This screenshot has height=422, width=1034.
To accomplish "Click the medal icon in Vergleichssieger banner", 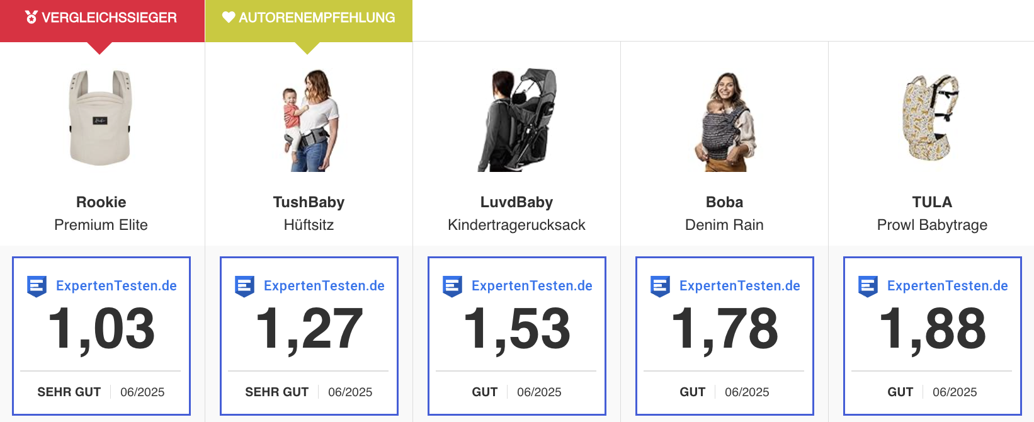I will [31, 17].
